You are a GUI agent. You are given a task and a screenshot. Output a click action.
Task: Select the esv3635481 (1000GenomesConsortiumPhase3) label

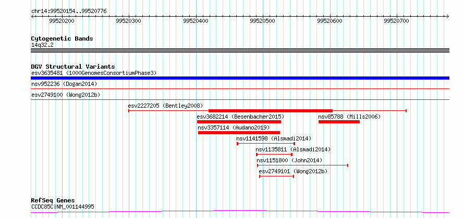tap(94, 73)
